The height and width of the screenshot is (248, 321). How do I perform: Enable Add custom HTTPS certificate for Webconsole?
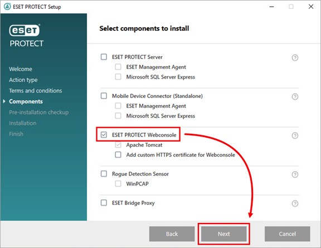(x=118, y=154)
